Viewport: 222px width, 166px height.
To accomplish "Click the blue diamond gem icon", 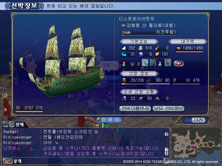I will 160,64.
